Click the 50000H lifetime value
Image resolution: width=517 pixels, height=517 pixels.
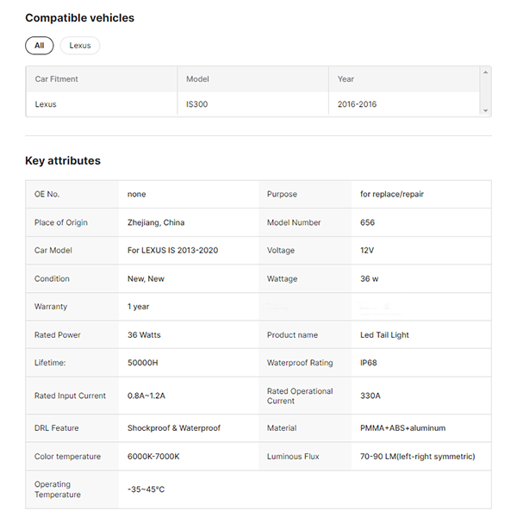145,363
